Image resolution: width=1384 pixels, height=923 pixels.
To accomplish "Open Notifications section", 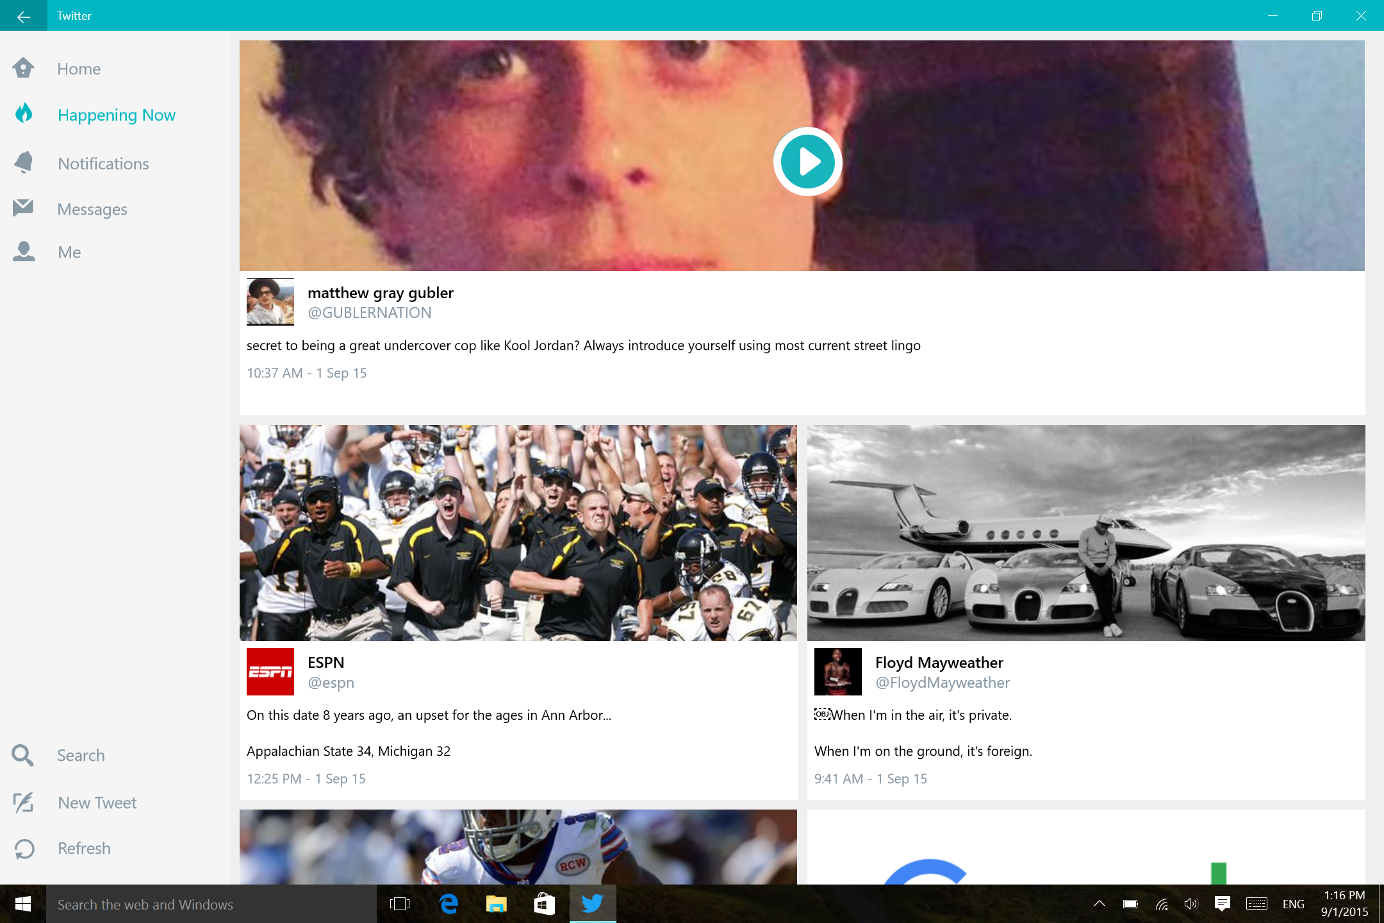I will [103, 163].
